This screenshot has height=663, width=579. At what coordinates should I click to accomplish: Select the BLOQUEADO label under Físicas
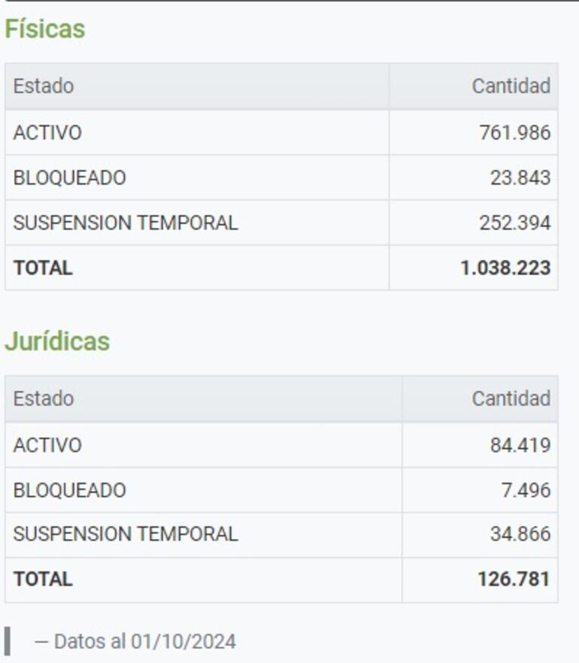click(x=69, y=178)
